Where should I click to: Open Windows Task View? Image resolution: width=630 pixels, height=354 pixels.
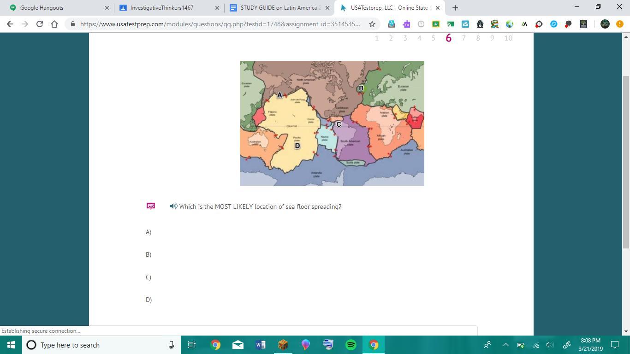pos(192,345)
